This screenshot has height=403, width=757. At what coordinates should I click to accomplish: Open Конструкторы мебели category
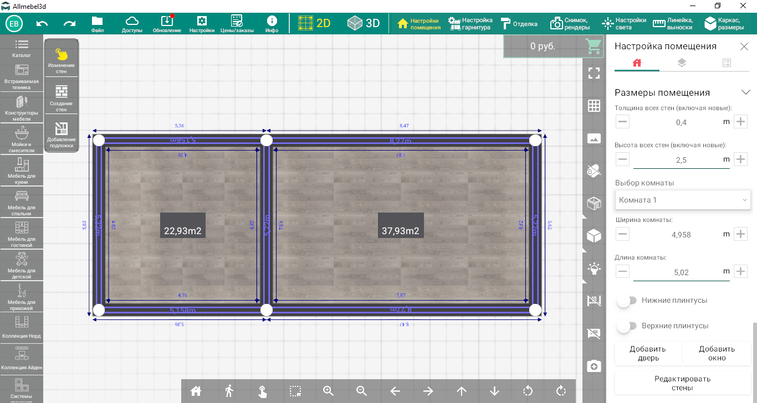click(22, 108)
